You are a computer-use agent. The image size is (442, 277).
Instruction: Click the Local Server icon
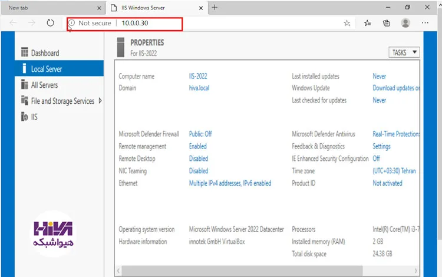(24, 68)
